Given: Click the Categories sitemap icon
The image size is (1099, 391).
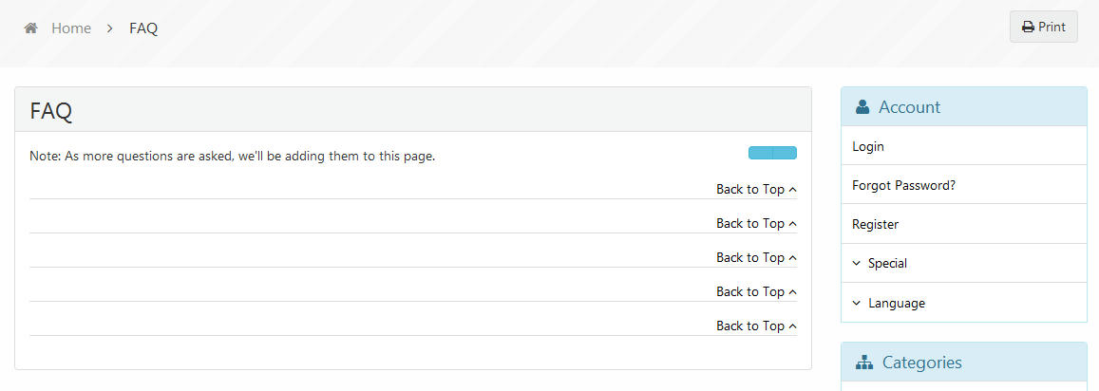Looking at the screenshot, I should 864,363.
